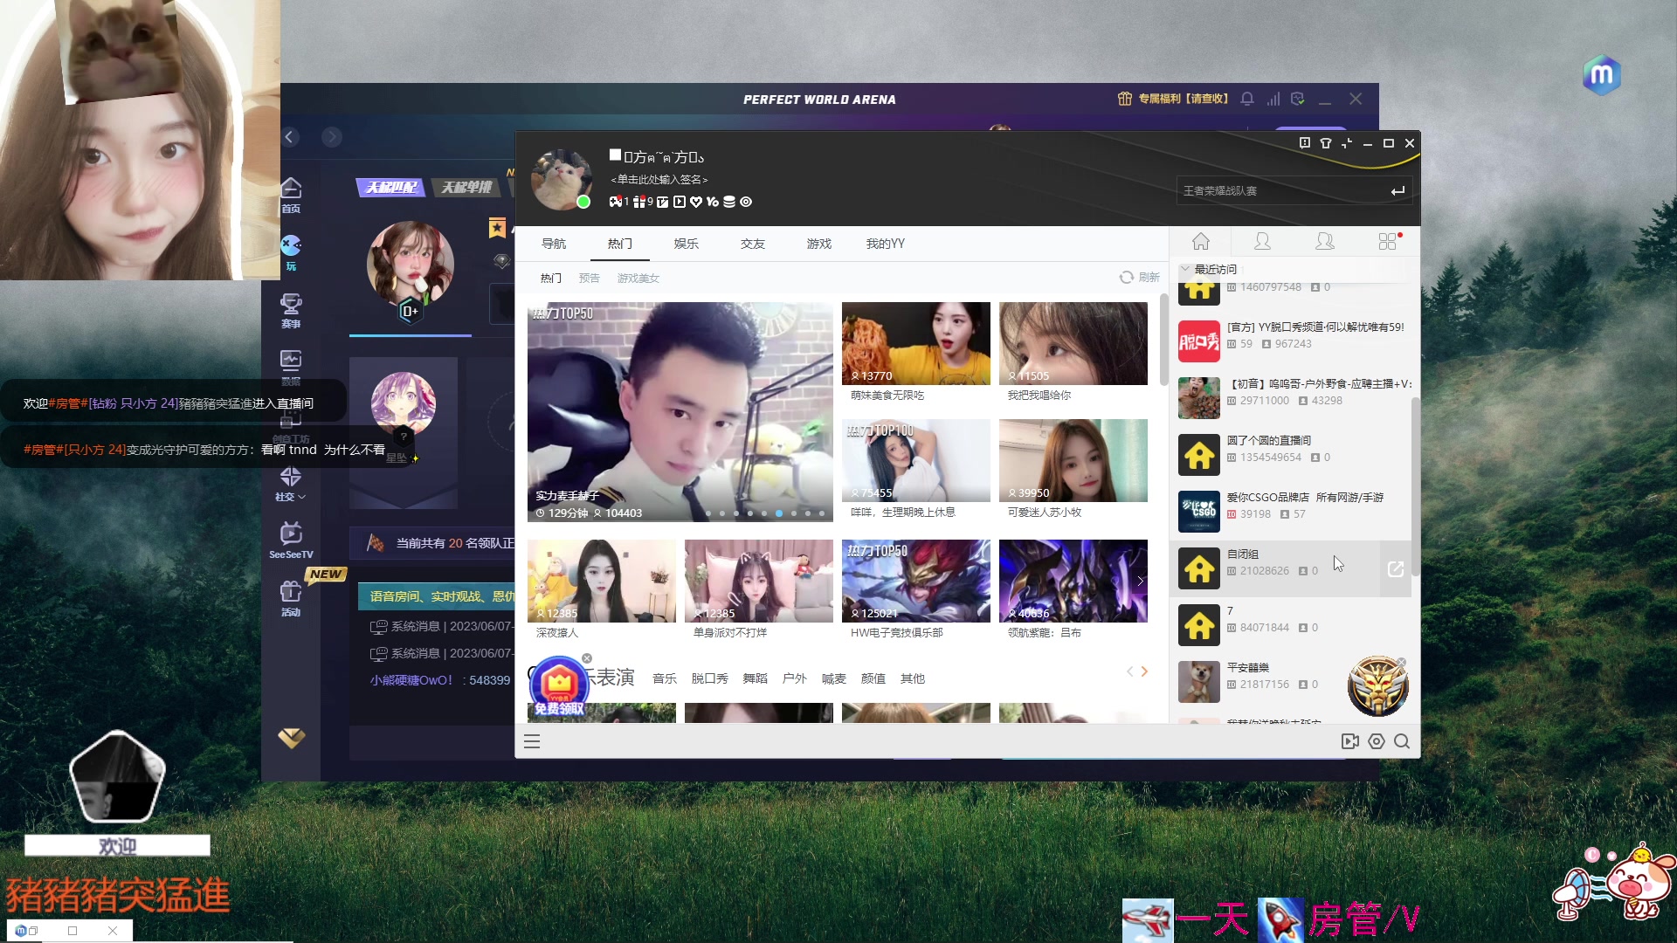Select the 天梯匹配 tab in Arena
Viewport: 1677px width, 943px height.
pyautogui.click(x=390, y=187)
